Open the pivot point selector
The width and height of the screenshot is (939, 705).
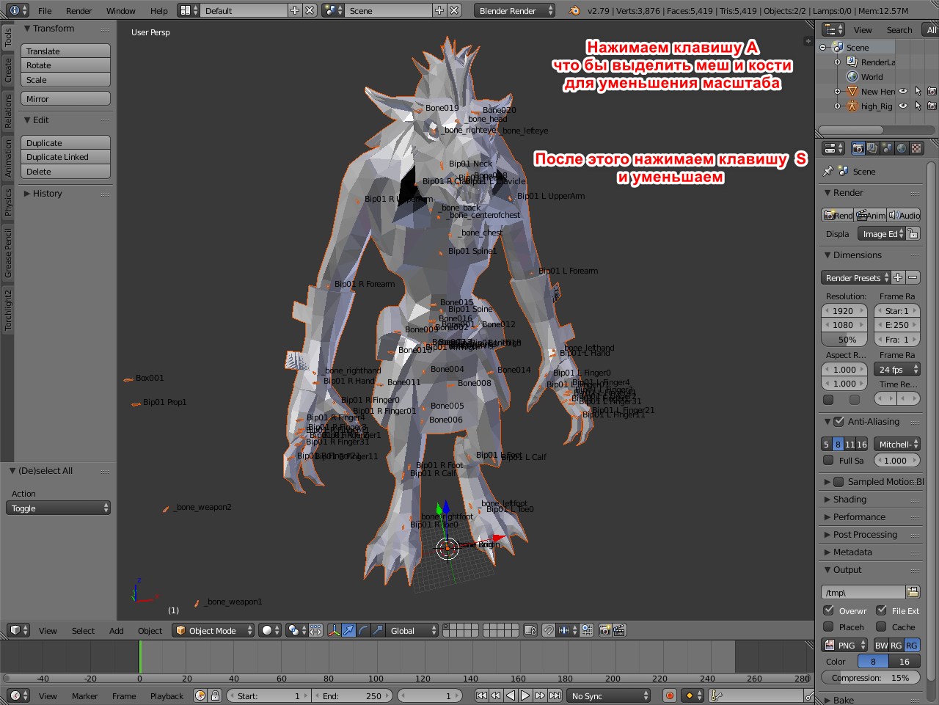click(x=297, y=630)
